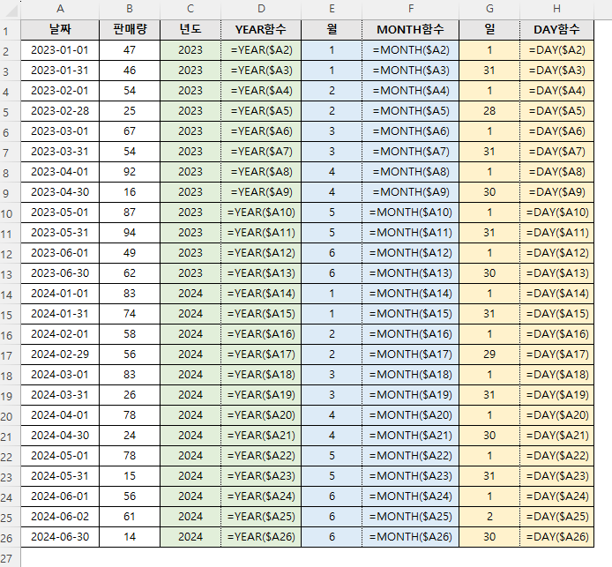The height and width of the screenshot is (567, 612).
Task: Click the 날짜 header cell
Action: 60,30
